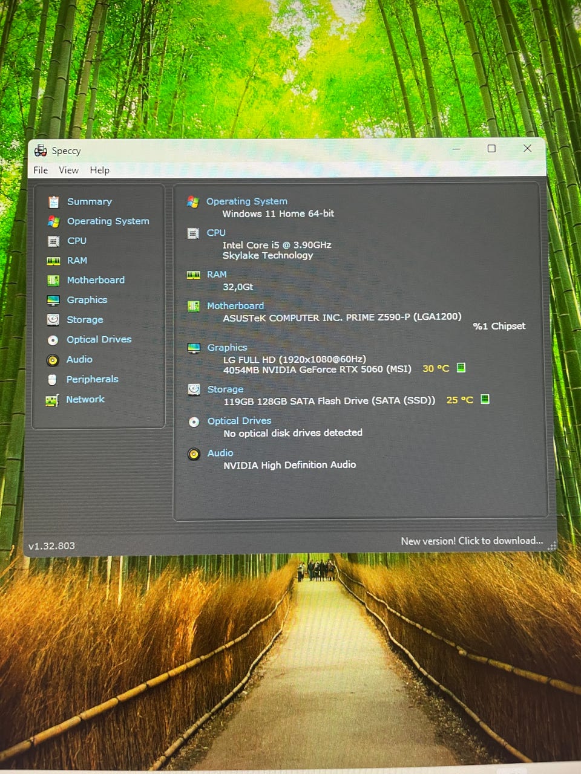Click 'NVIDIA High Definition Audio' text
Viewport: 581px width, 774px height.
(x=290, y=465)
